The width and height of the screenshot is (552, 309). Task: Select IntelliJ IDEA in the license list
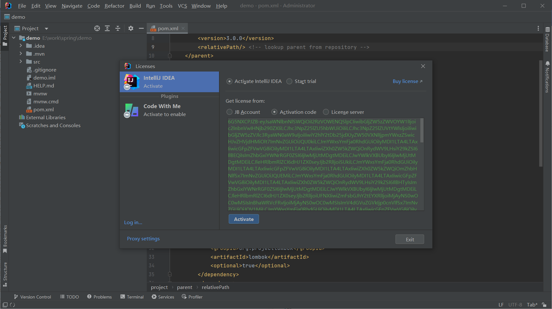pyautogui.click(x=169, y=82)
